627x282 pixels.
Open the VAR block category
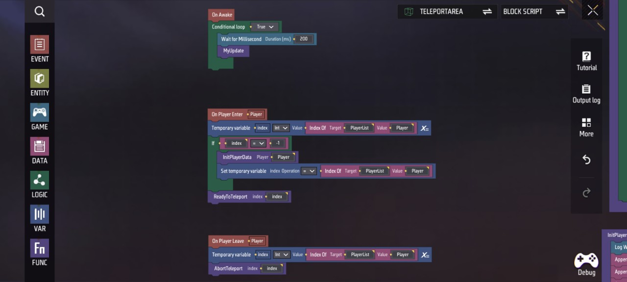click(x=40, y=218)
